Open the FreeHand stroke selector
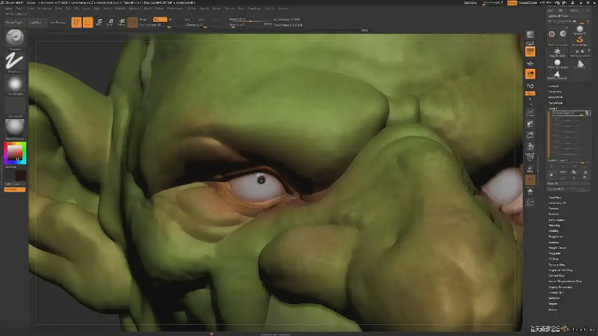598x336 pixels. tap(15, 61)
